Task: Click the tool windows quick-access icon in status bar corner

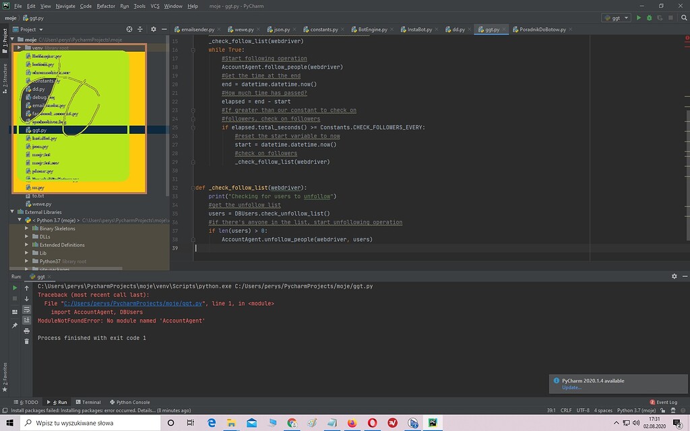Action: coord(5,410)
